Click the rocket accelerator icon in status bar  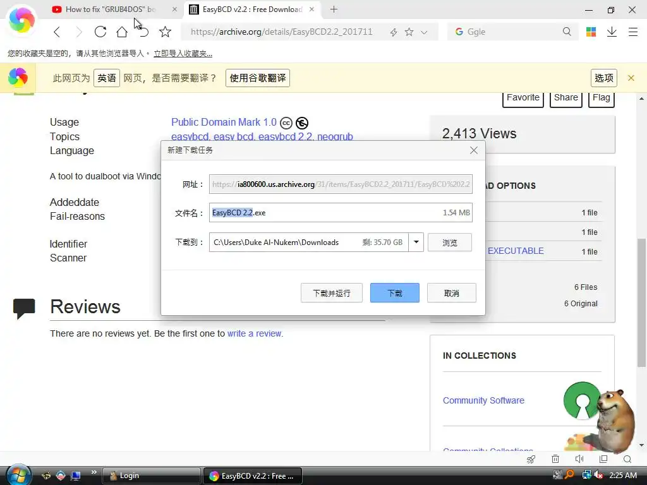click(x=531, y=459)
